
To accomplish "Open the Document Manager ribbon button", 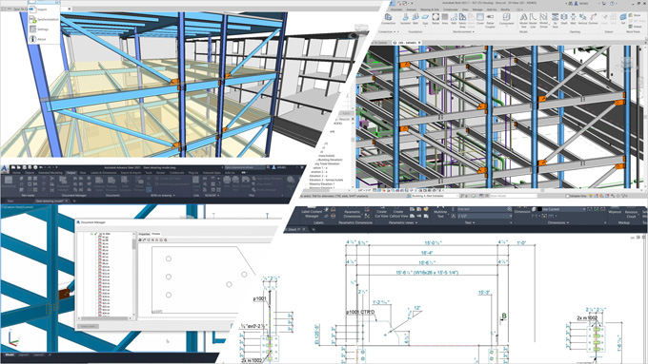I will click(x=63, y=183).
